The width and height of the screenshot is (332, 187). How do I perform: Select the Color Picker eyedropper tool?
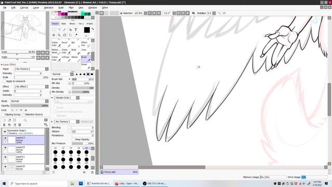point(76,35)
